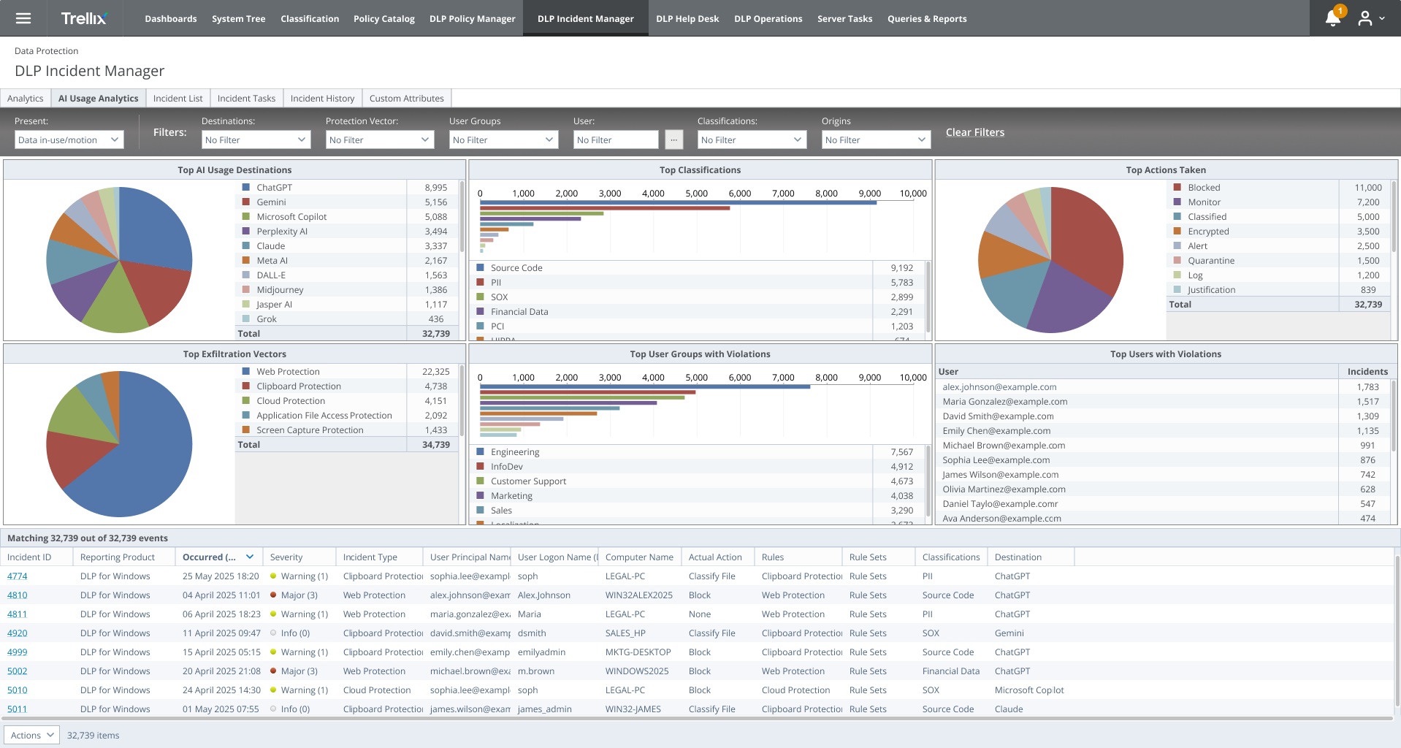
Task: Click the Clear Filters link
Action: click(975, 132)
